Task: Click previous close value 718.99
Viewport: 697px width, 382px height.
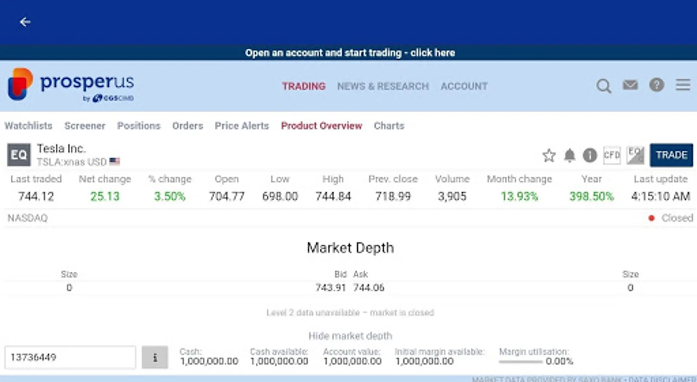Action: pyautogui.click(x=393, y=197)
